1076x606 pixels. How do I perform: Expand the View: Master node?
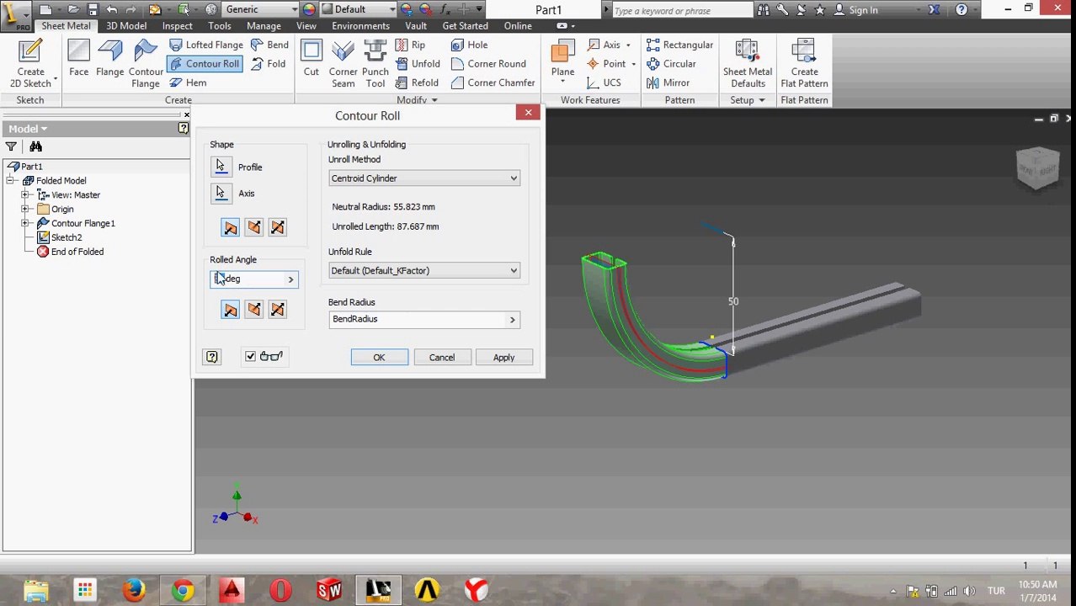tap(25, 194)
